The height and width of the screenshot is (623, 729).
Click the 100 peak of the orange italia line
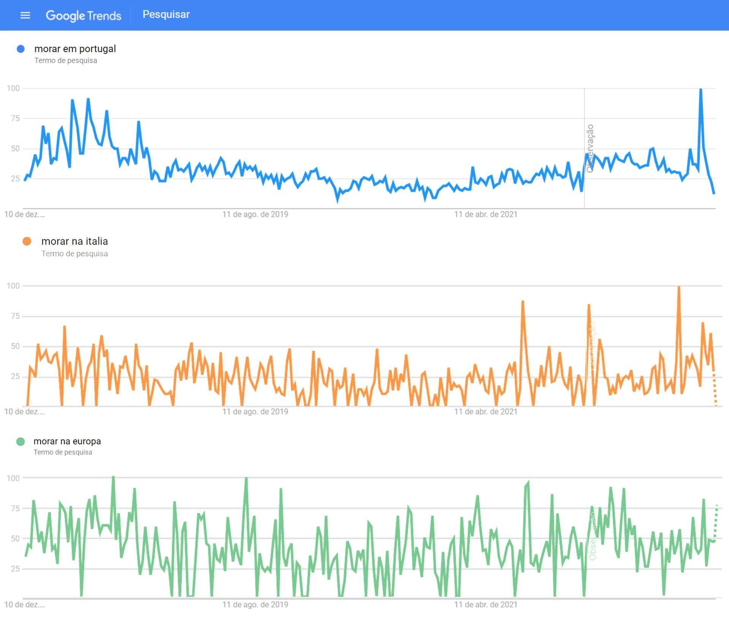click(x=679, y=288)
